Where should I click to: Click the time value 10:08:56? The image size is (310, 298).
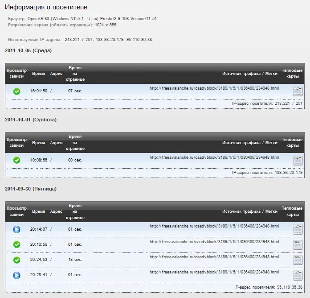(39, 160)
